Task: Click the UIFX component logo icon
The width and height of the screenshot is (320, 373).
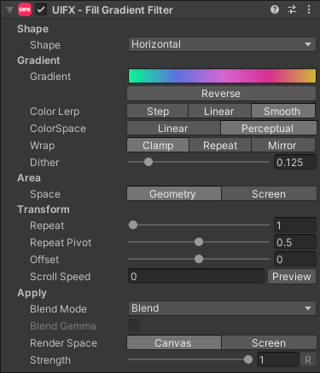Action: pyautogui.click(x=25, y=9)
